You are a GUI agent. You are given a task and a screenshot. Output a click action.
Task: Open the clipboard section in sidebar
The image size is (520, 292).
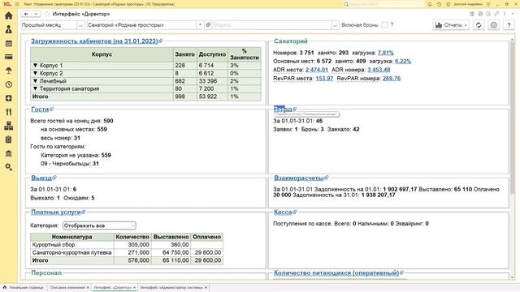[x=9, y=140]
